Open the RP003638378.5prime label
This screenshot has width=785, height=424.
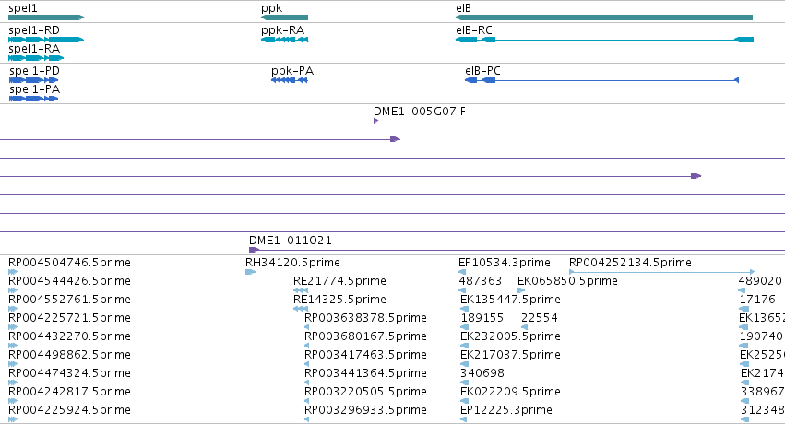(x=365, y=318)
